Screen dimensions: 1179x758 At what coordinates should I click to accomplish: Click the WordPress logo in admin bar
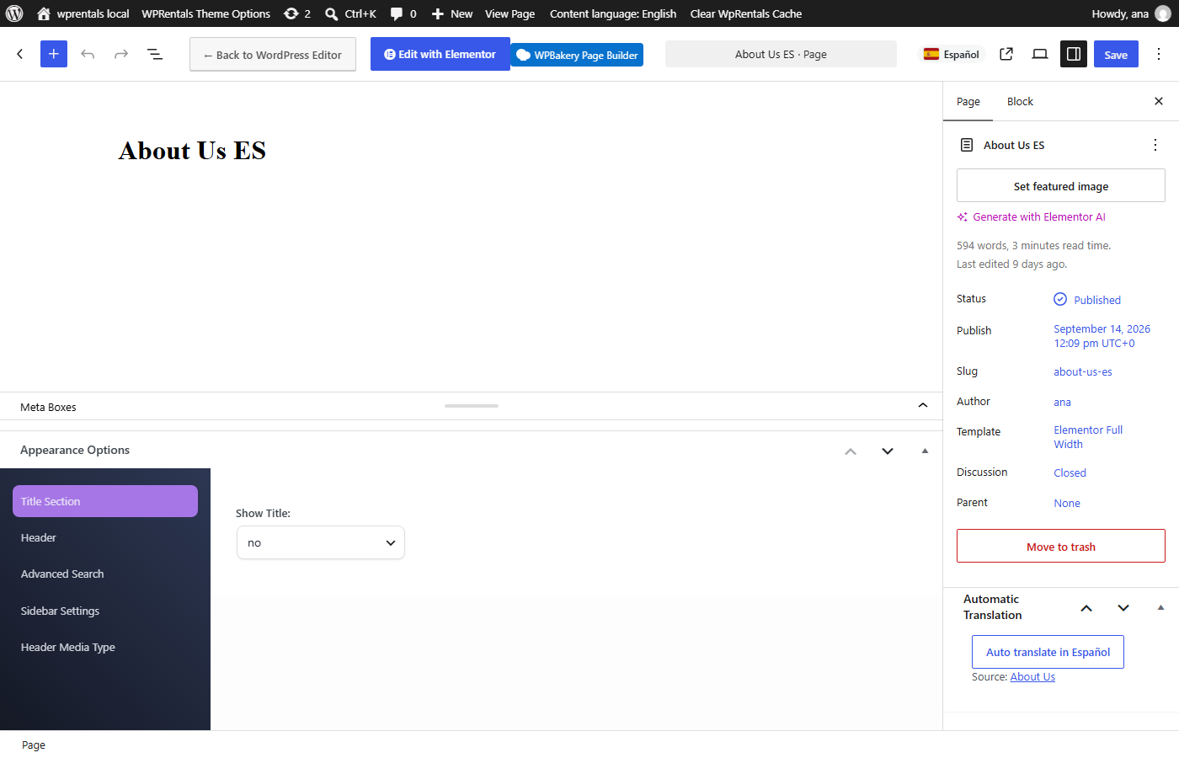click(x=14, y=13)
